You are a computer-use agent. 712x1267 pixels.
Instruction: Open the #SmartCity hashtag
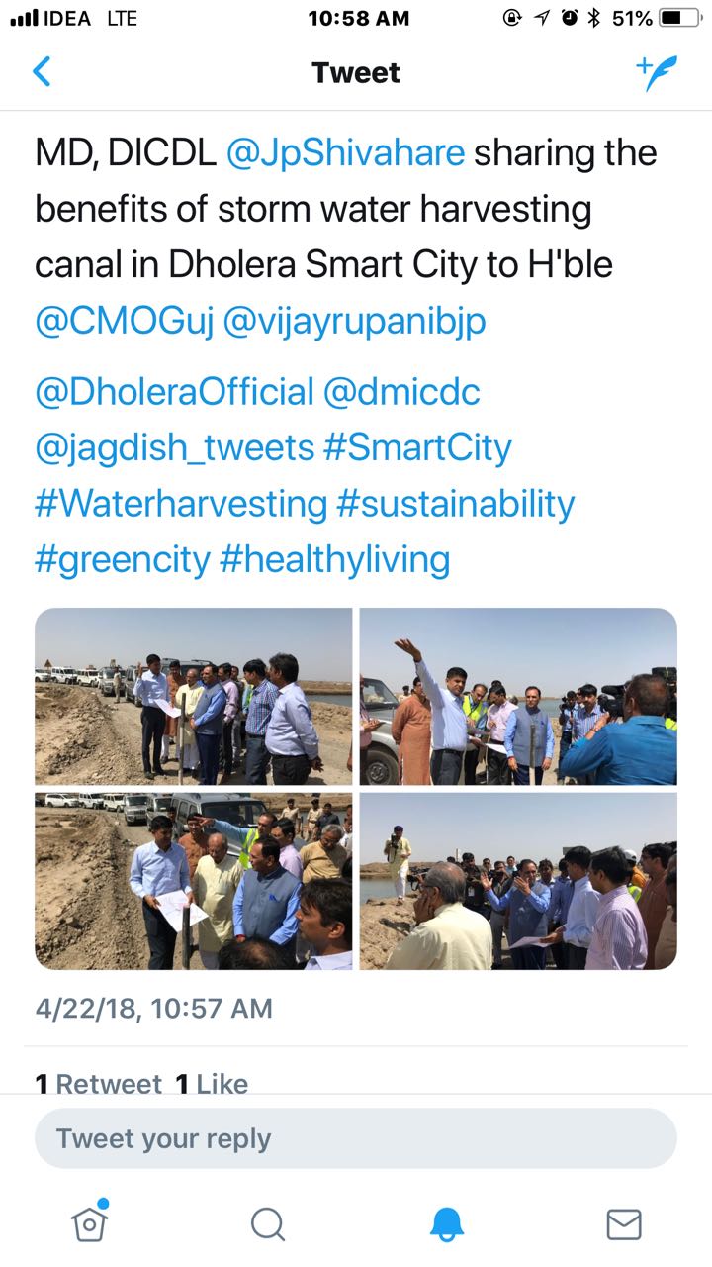coord(418,448)
